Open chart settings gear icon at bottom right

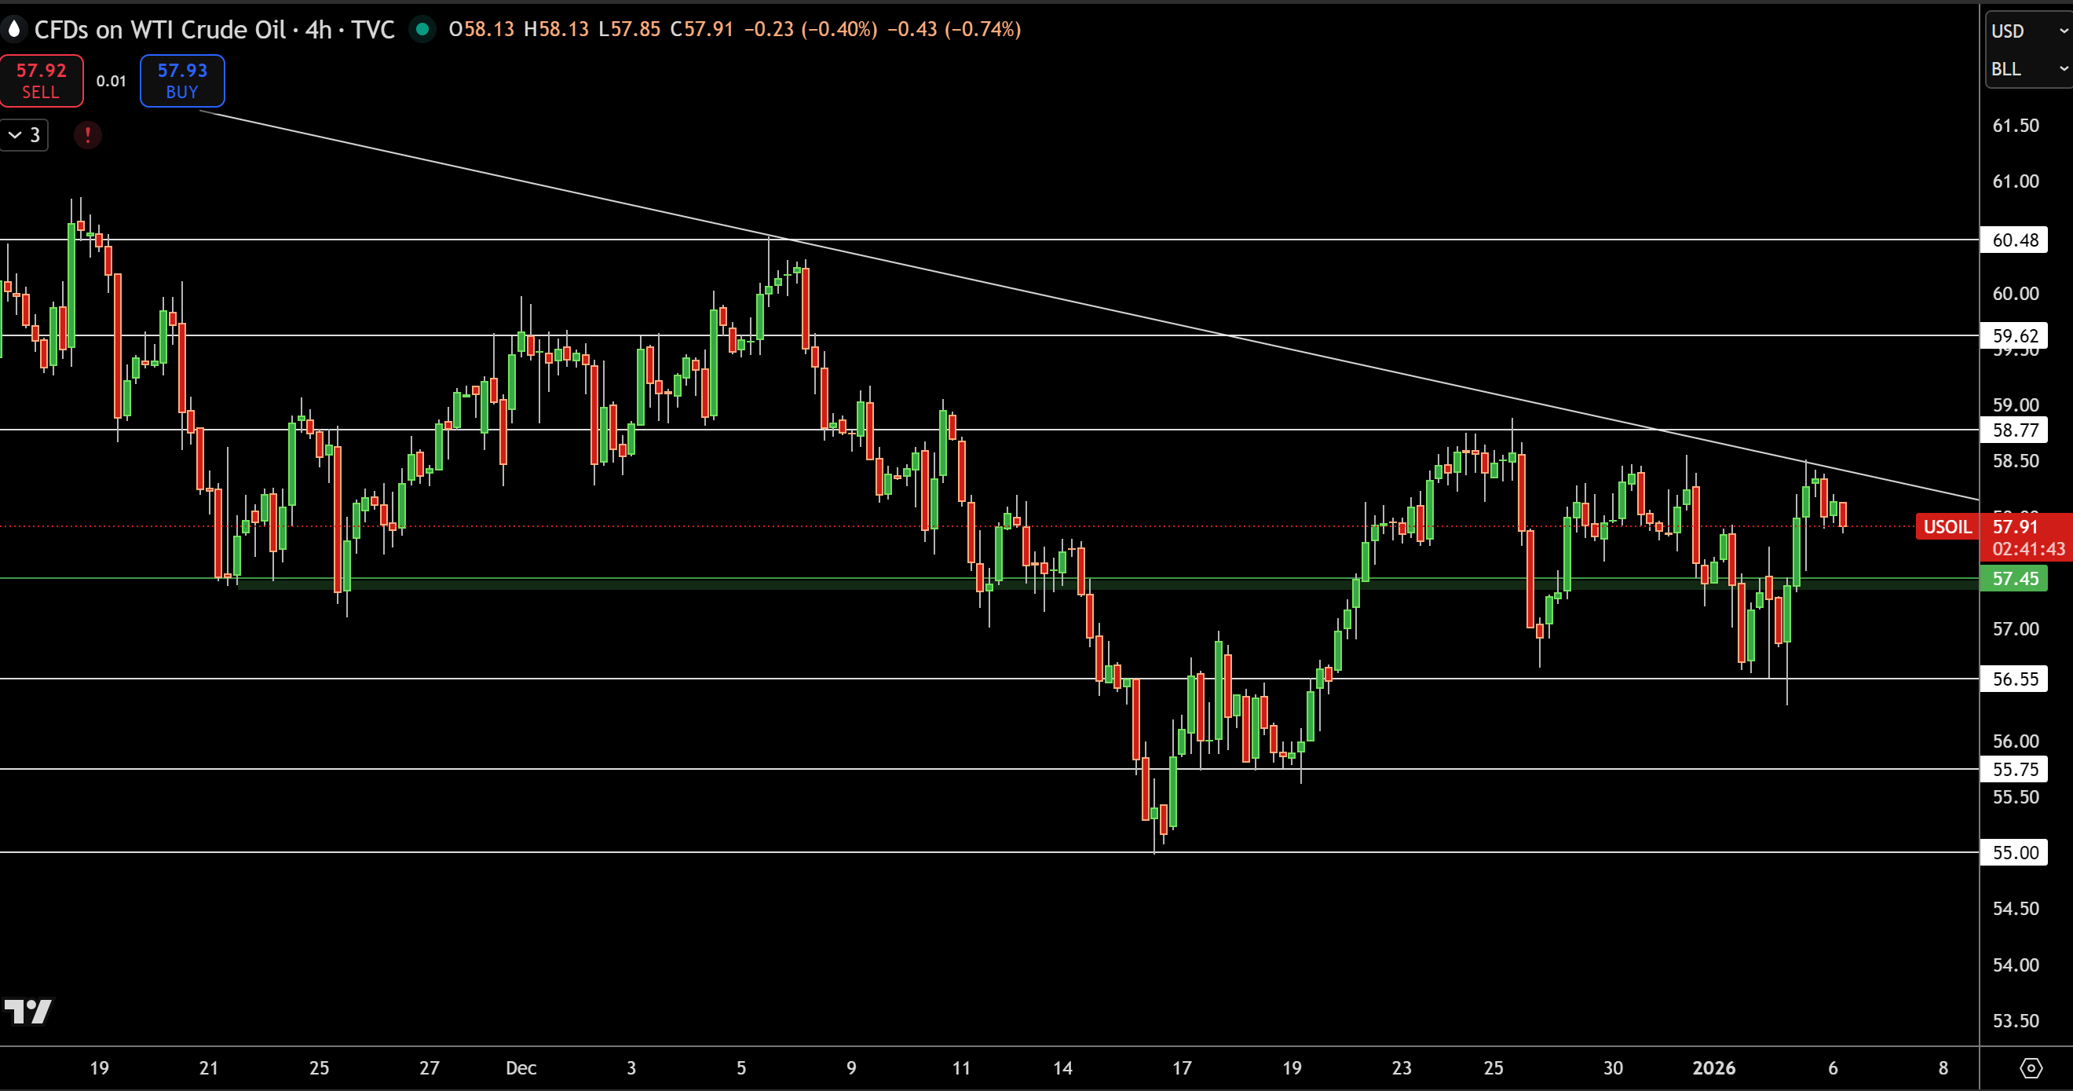pyautogui.click(x=2031, y=1068)
